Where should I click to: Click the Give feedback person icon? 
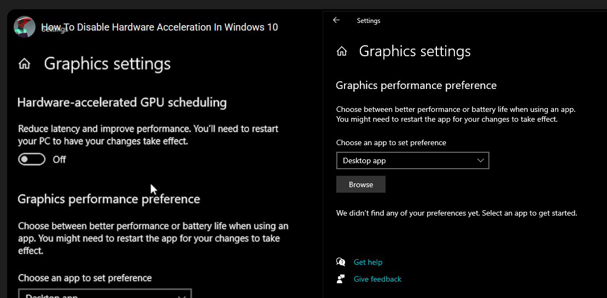click(x=341, y=279)
